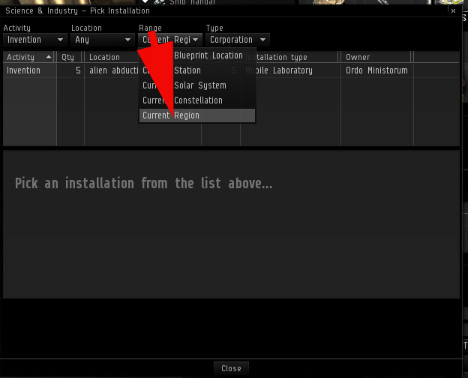Open the Location dropdown set to Any
The width and height of the screenshot is (468, 378).
102,40
